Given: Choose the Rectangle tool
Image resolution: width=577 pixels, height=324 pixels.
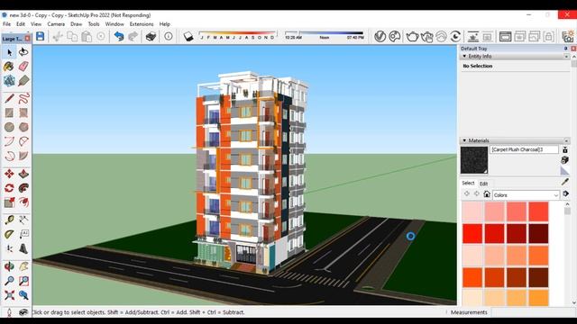Looking at the screenshot, I should click(x=9, y=112).
